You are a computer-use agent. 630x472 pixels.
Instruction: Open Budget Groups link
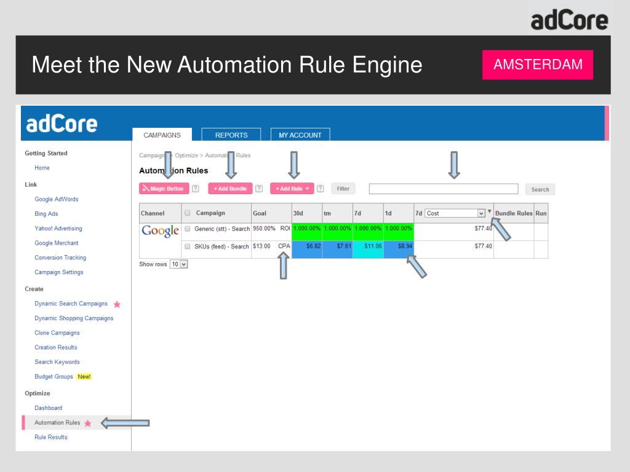point(54,377)
